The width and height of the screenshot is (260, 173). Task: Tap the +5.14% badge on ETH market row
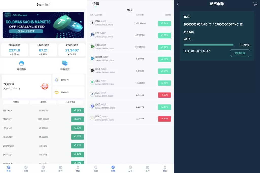click(x=164, y=24)
